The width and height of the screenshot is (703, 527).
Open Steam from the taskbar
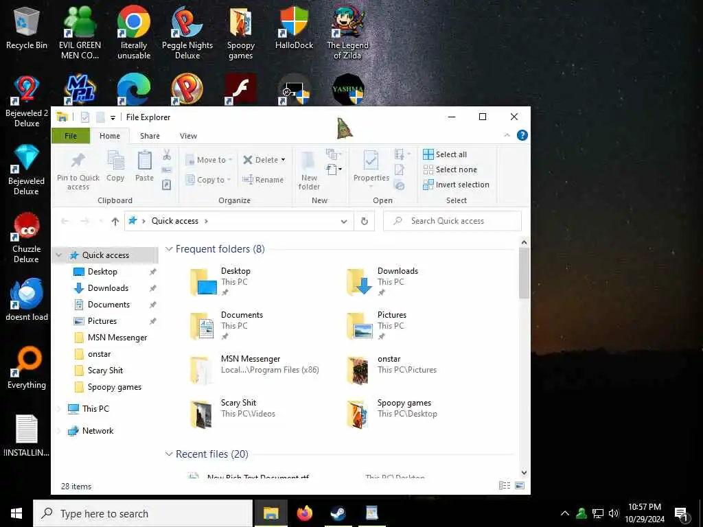tap(338, 513)
